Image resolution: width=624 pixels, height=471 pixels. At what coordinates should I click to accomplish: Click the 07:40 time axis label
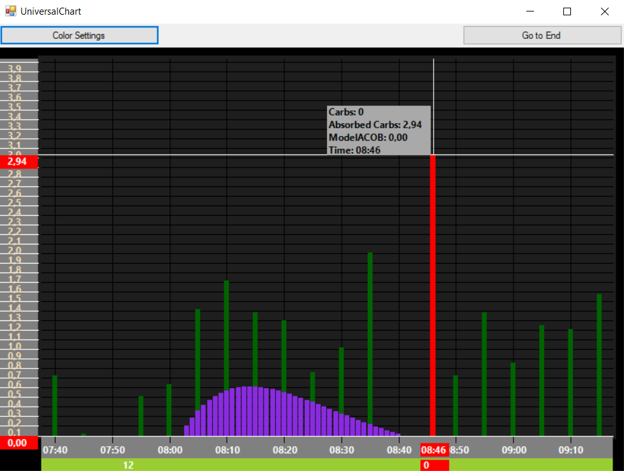click(x=56, y=450)
